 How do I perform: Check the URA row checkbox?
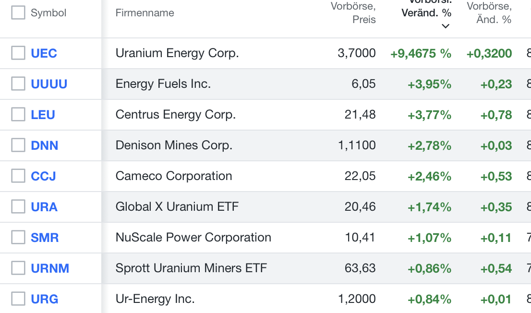pyautogui.click(x=18, y=206)
